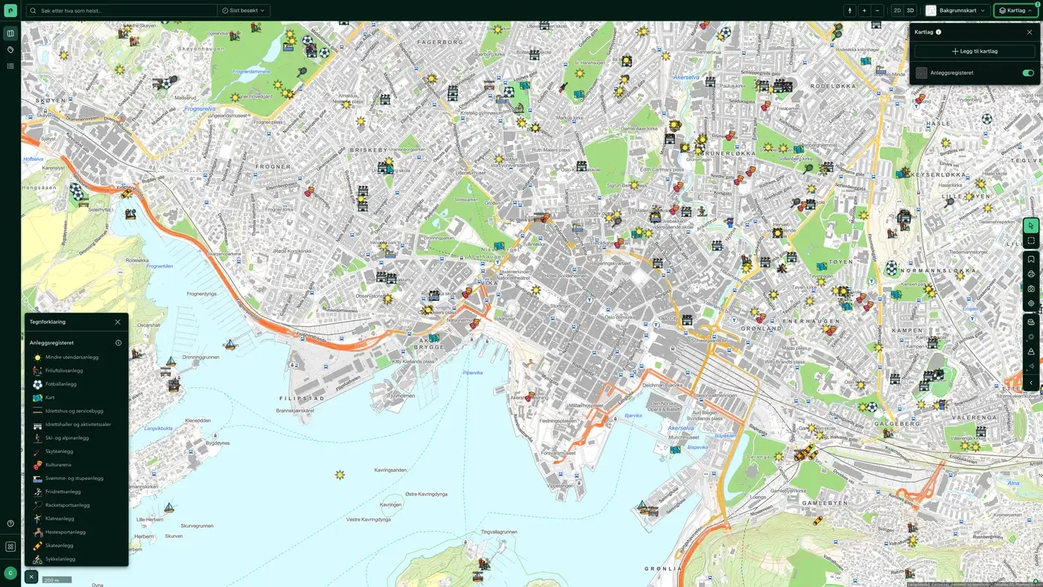Open the Bakgrunnskart dropdown
This screenshot has height=587, width=1043.
coord(956,10)
